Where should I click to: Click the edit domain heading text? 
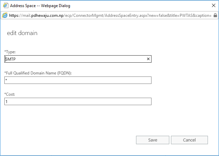(22, 33)
